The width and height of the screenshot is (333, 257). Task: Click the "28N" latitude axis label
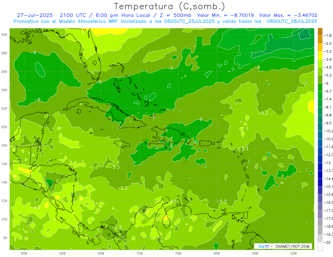4,53
